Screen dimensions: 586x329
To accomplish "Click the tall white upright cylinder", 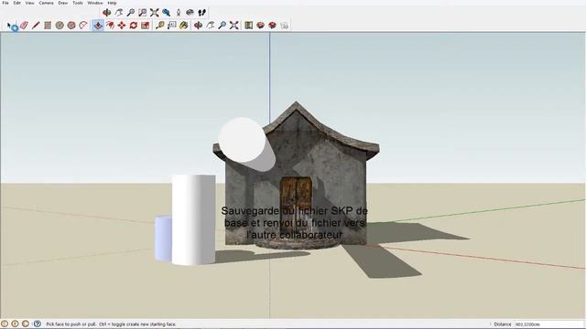I will point(193,219).
